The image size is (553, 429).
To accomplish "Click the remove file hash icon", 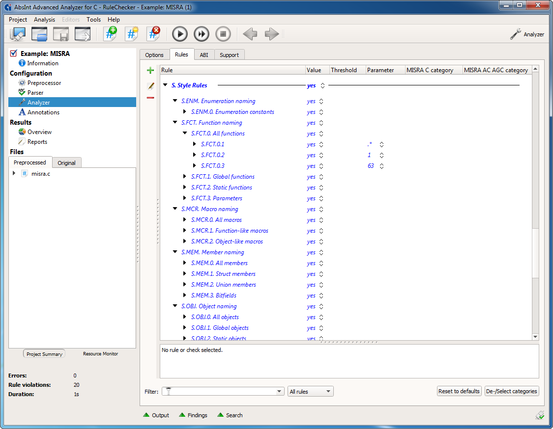I will (154, 34).
